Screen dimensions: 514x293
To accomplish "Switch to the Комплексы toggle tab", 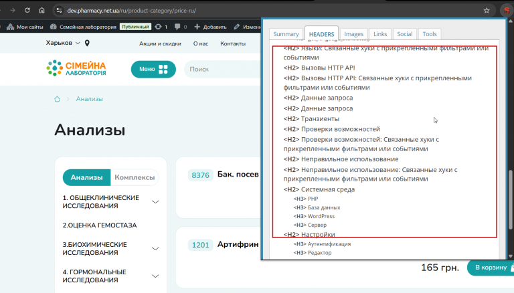I will pos(135,177).
